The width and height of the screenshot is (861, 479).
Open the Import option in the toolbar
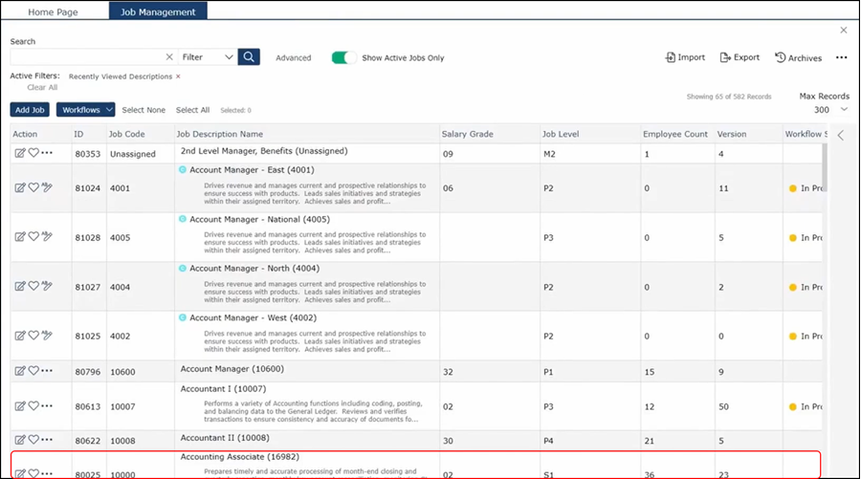[x=685, y=57]
